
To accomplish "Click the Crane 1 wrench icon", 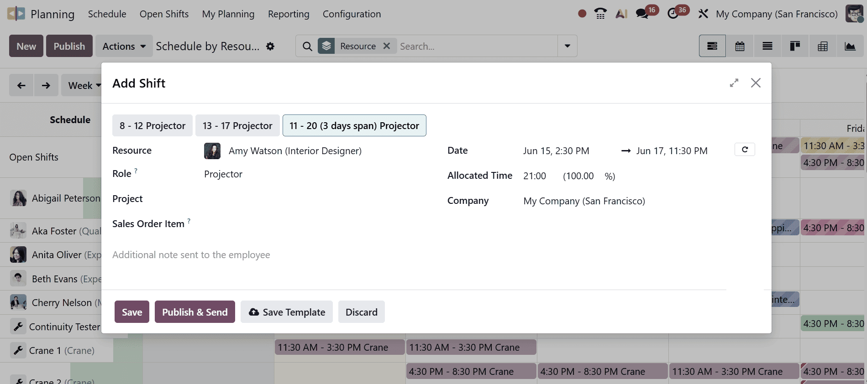I will [18, 350].
